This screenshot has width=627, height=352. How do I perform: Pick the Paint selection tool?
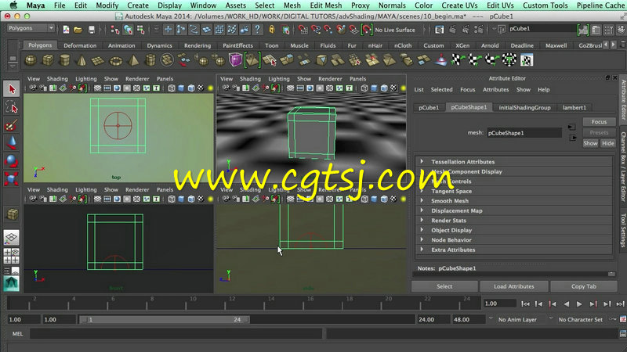pos(11,125)
